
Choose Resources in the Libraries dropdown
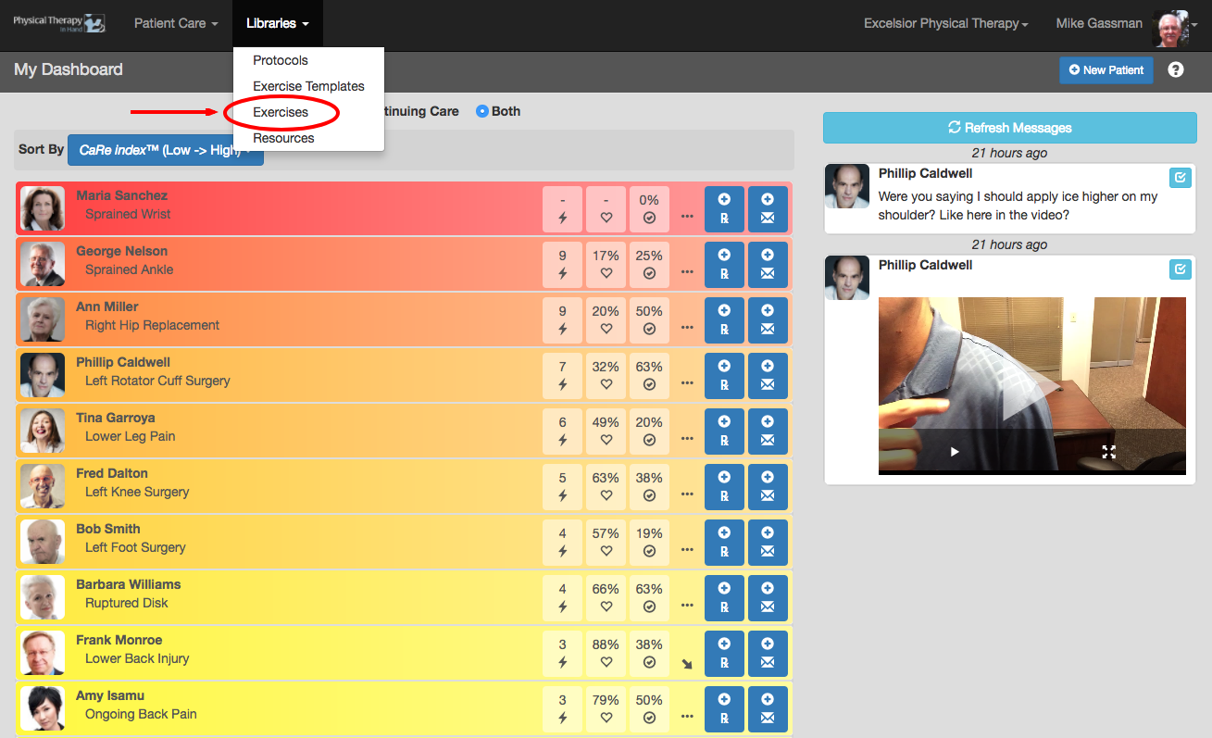(x=283, y=138)
